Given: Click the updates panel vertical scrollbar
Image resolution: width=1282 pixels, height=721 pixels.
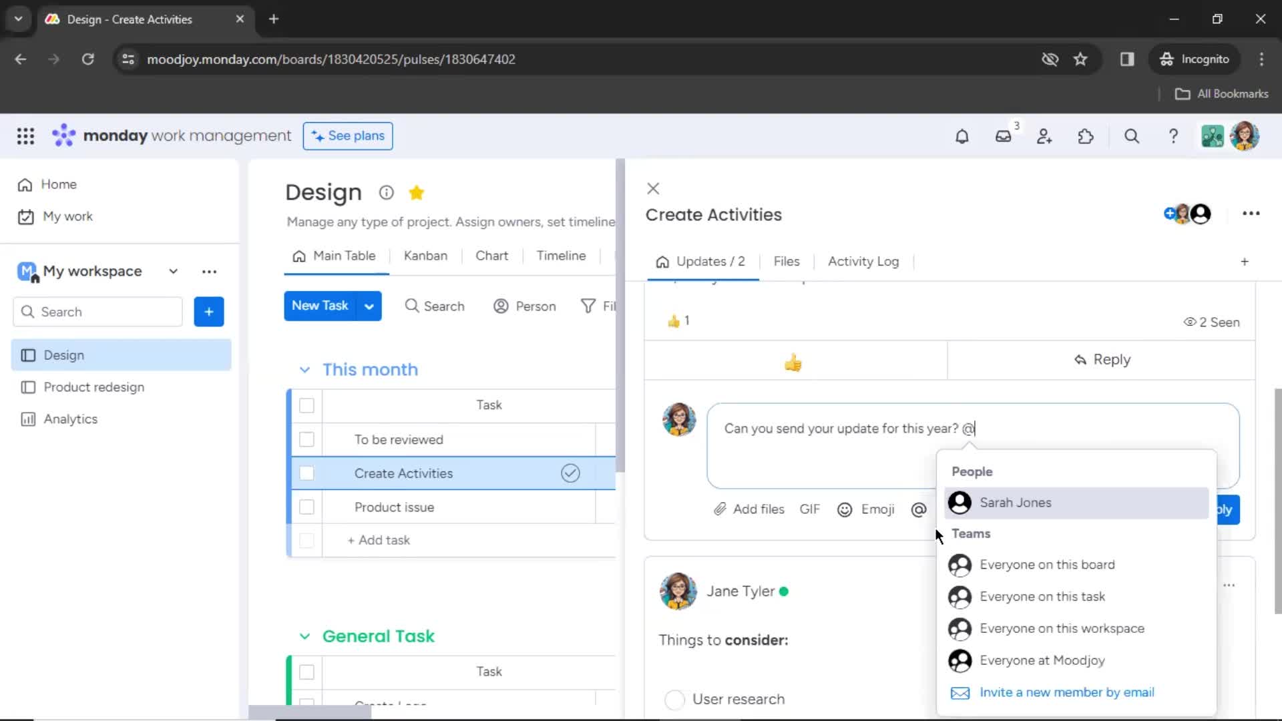Looking at the screenshot, I should [x=1277, y=501].
